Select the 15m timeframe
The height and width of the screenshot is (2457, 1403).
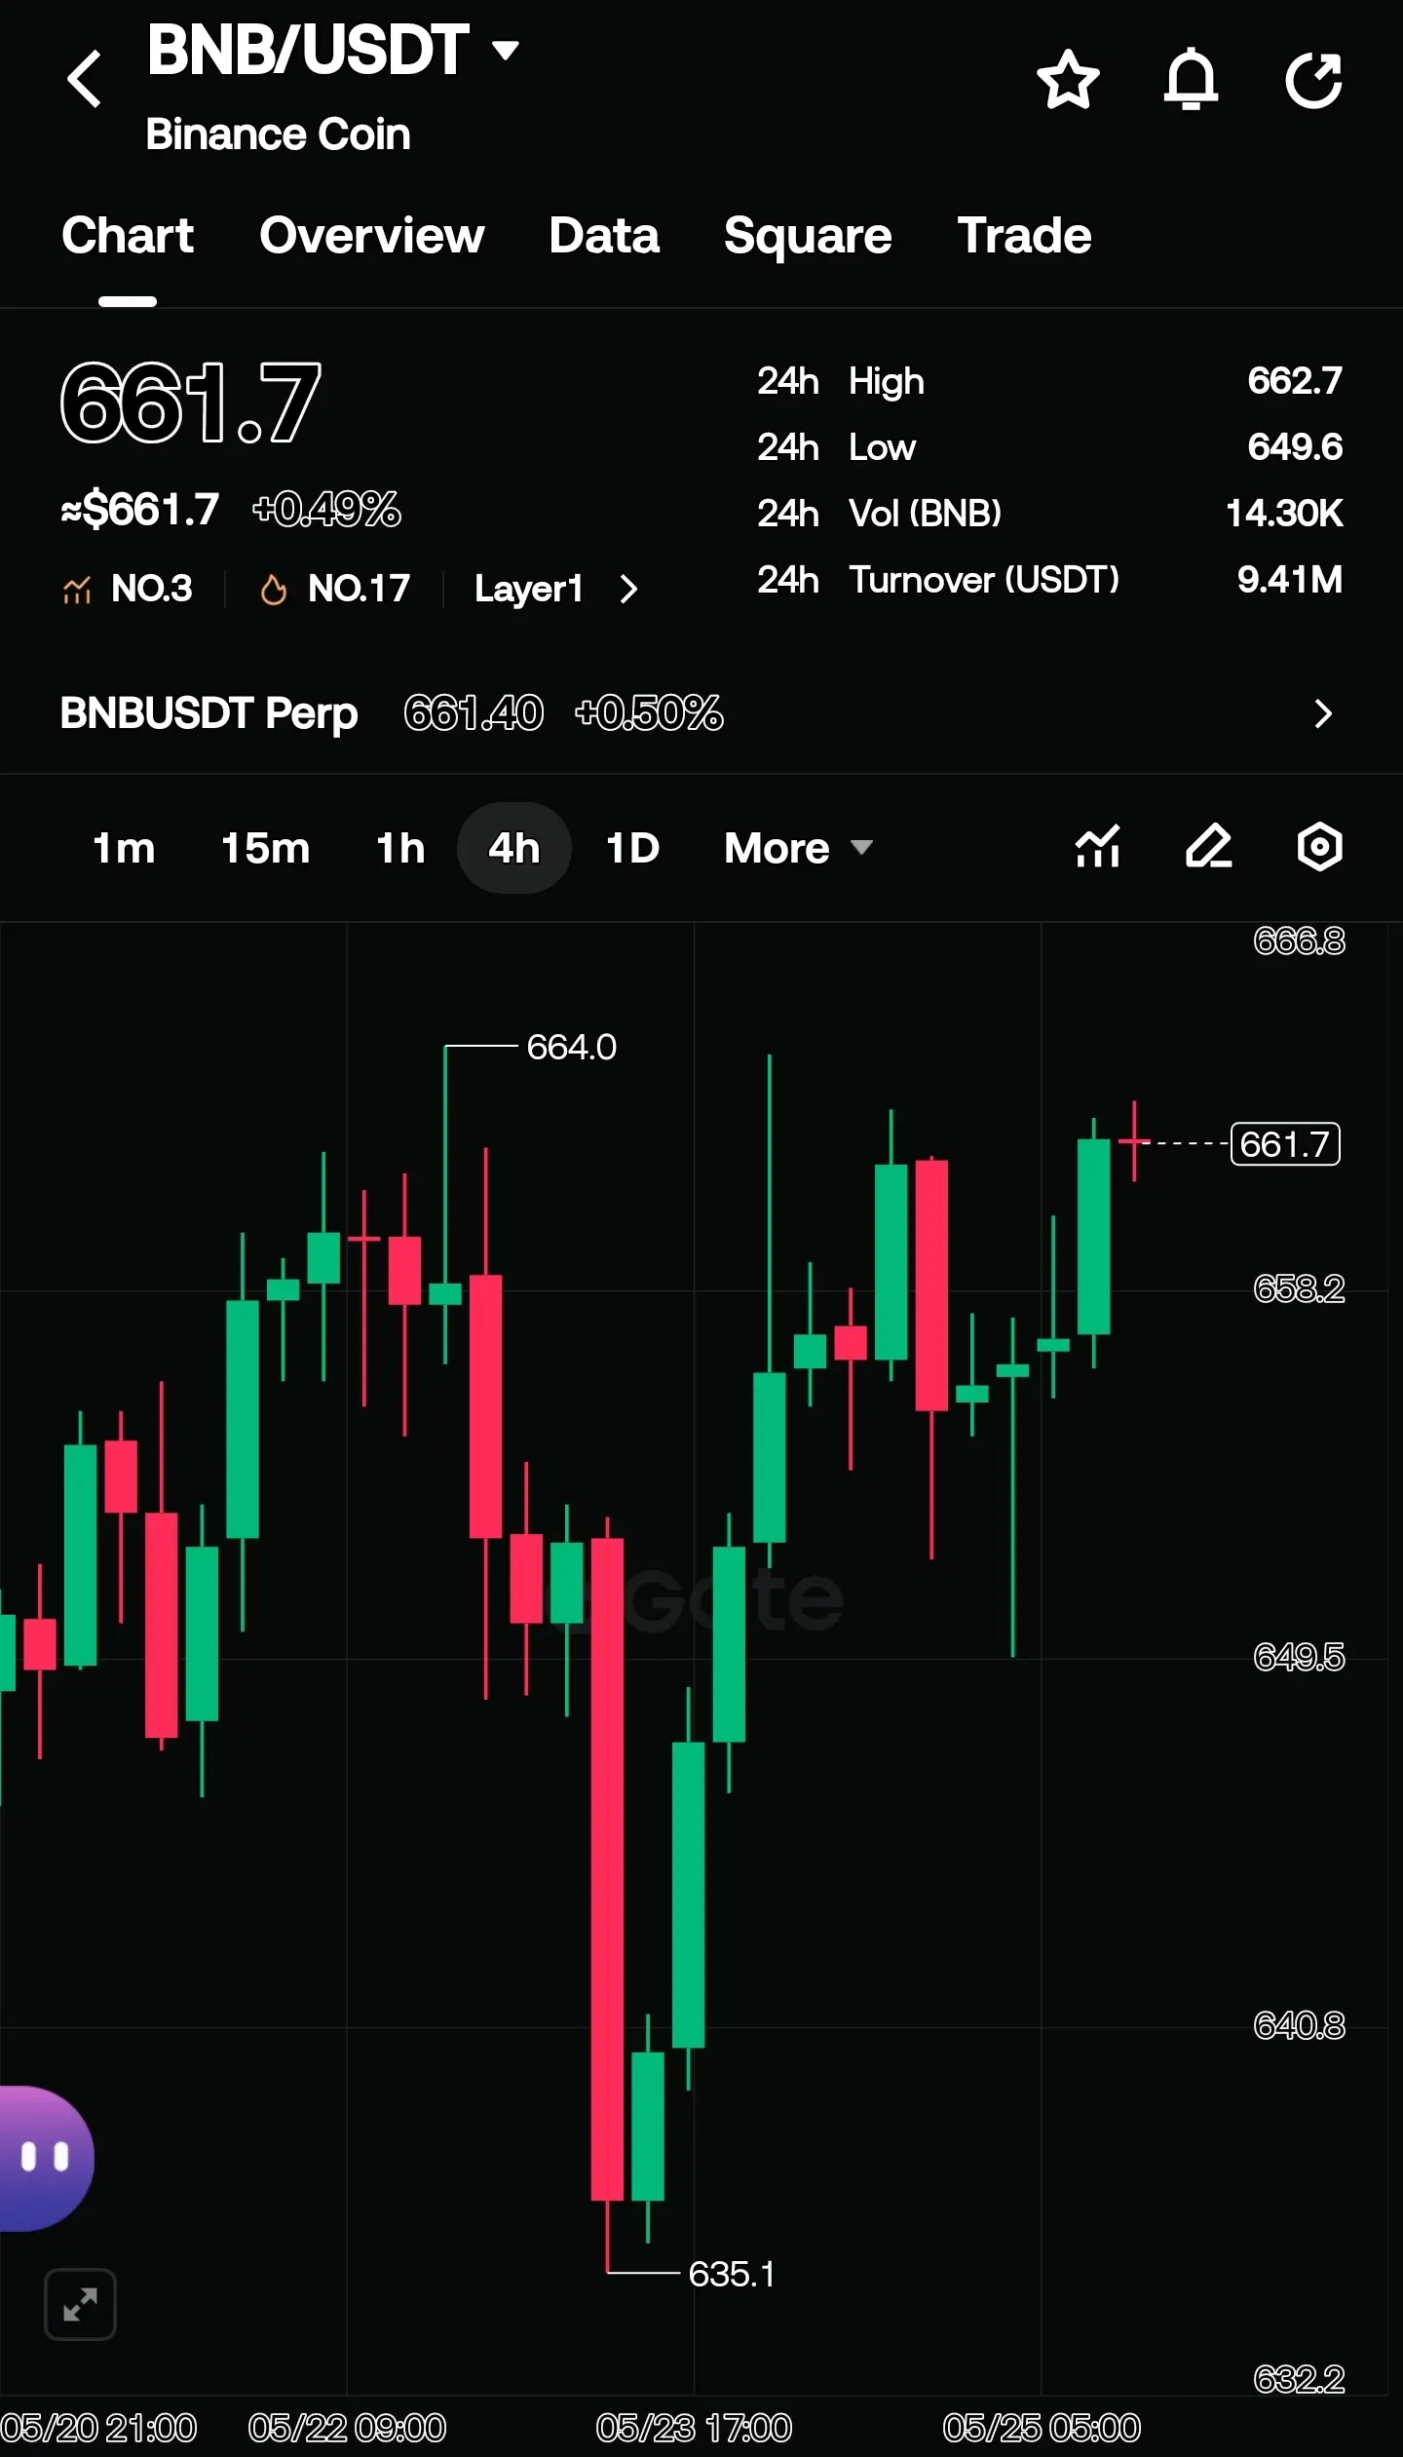266,848
